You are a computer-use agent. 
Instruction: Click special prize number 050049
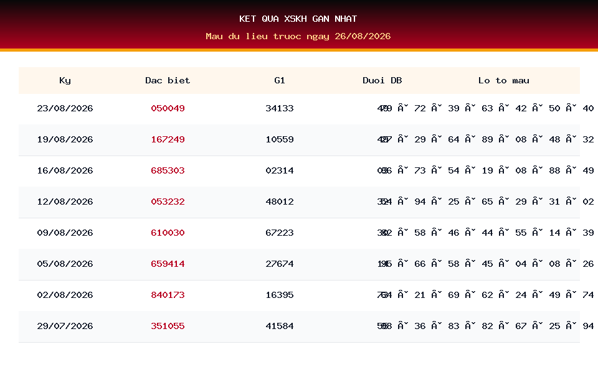pos(168,108)
